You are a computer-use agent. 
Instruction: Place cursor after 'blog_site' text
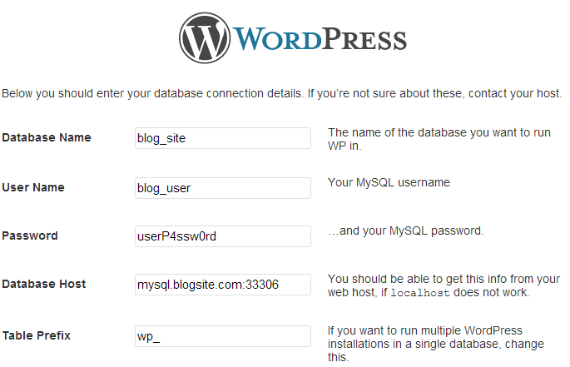tap(186, 138)
